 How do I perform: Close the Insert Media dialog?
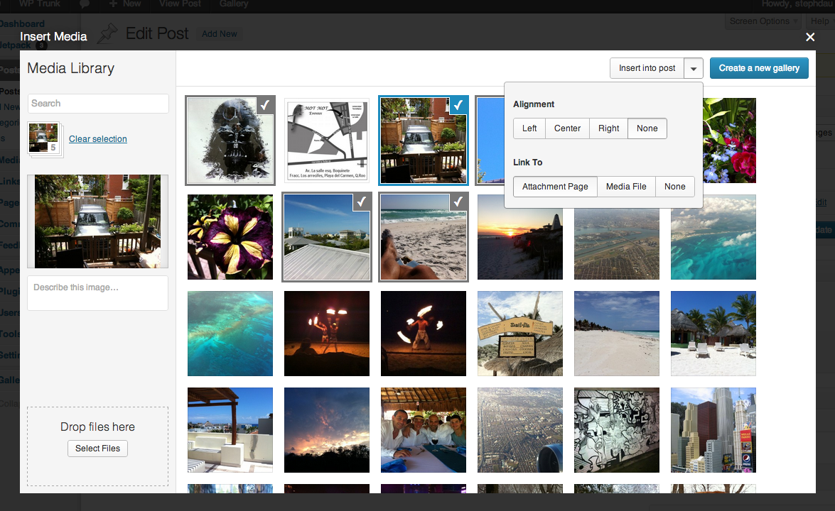click(809, 37)
